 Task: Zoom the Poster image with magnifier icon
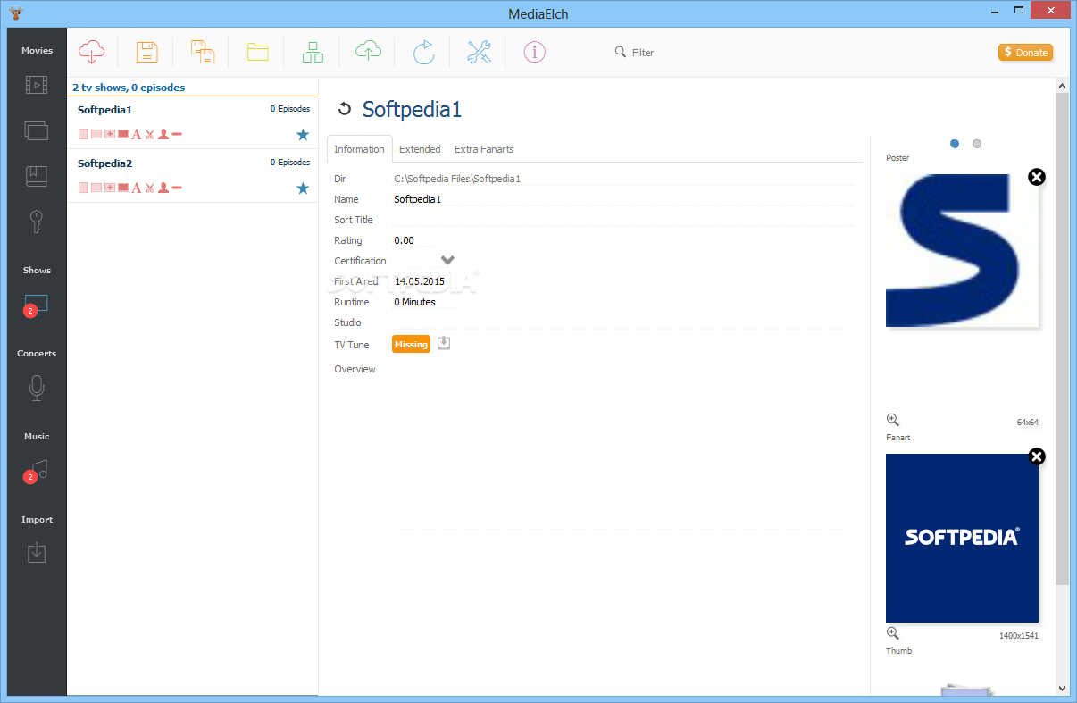[x=892, y=420]
